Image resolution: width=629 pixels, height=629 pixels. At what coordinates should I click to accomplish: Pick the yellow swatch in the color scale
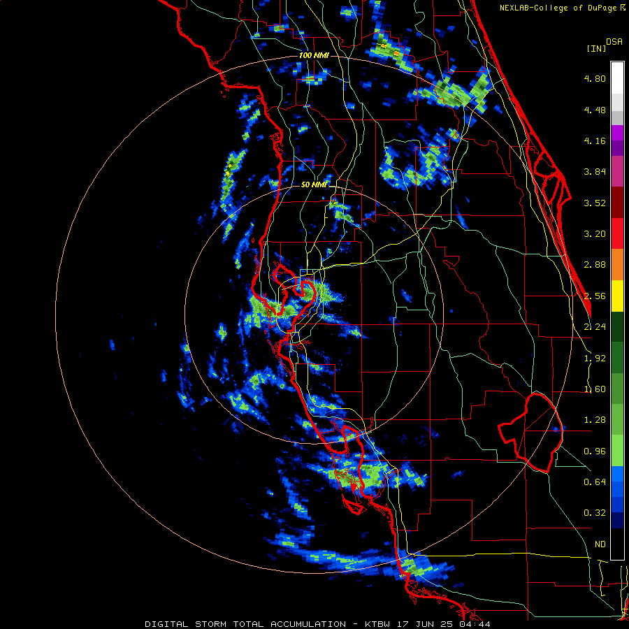[617, 296]
